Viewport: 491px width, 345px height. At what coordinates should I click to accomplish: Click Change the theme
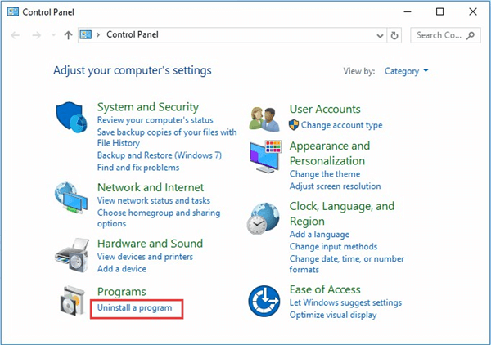click(x=325, y=174)
